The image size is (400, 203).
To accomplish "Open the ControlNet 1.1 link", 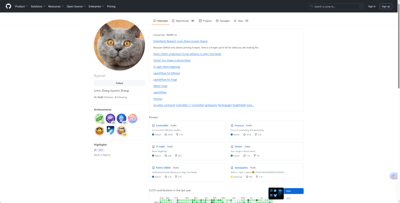I will click(x=183, y=105).
